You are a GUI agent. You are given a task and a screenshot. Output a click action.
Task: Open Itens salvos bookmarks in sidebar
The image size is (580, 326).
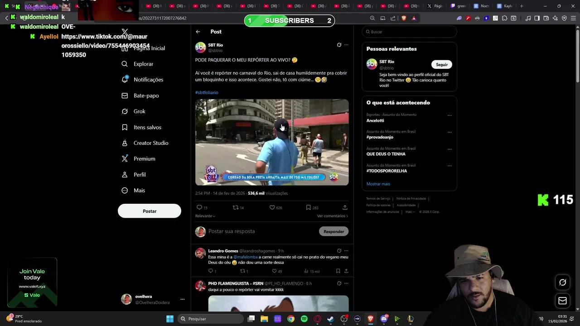pyautogui.click(x=141, y=127)
